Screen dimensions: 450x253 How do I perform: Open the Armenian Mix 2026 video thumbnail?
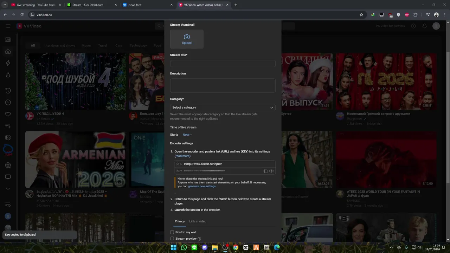coord(76,160)
